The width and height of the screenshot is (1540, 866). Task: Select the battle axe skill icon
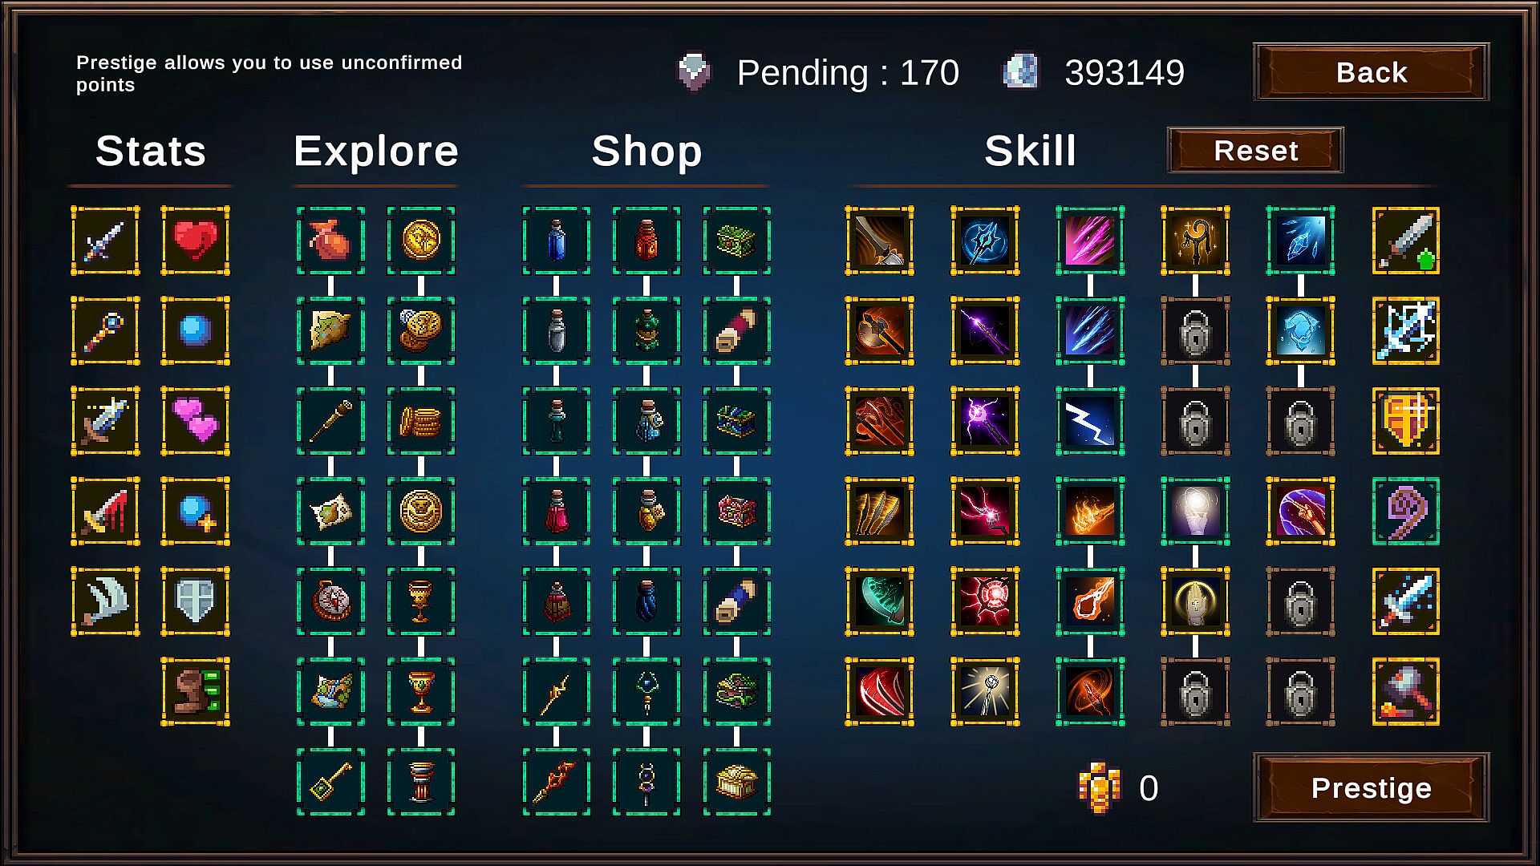pyautogui.click(x=879, y=330)
